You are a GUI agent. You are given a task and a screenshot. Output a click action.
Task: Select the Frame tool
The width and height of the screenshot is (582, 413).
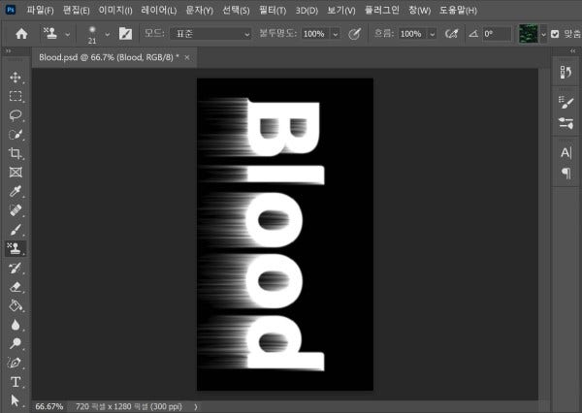coord(16,173)
